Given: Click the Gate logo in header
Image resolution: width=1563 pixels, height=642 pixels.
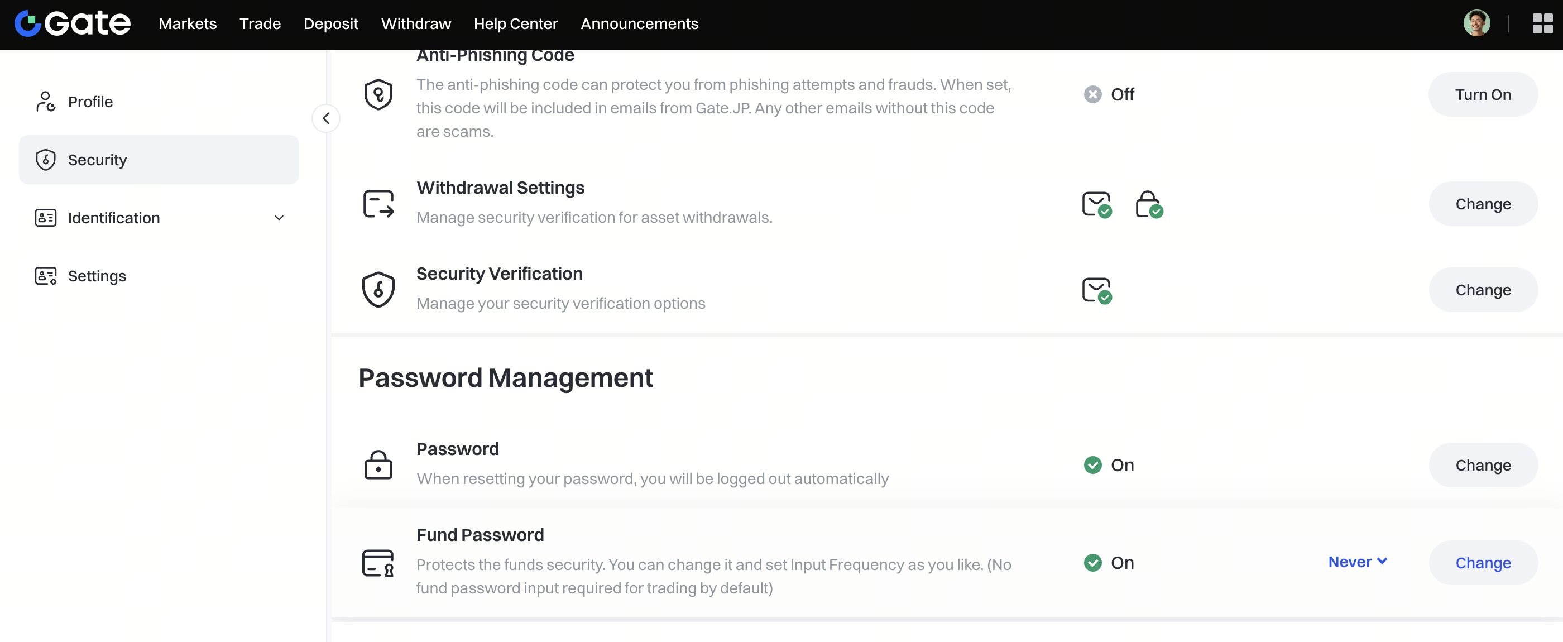Looking at the screenshot, I should (72, 23).
